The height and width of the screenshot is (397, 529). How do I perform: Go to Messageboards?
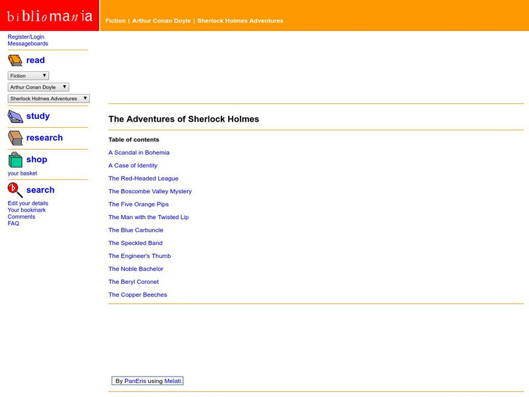28,44
